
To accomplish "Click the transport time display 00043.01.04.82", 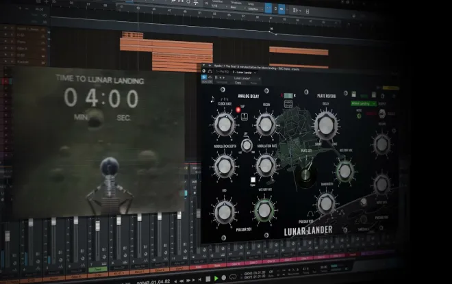I will tap(153, 282).
